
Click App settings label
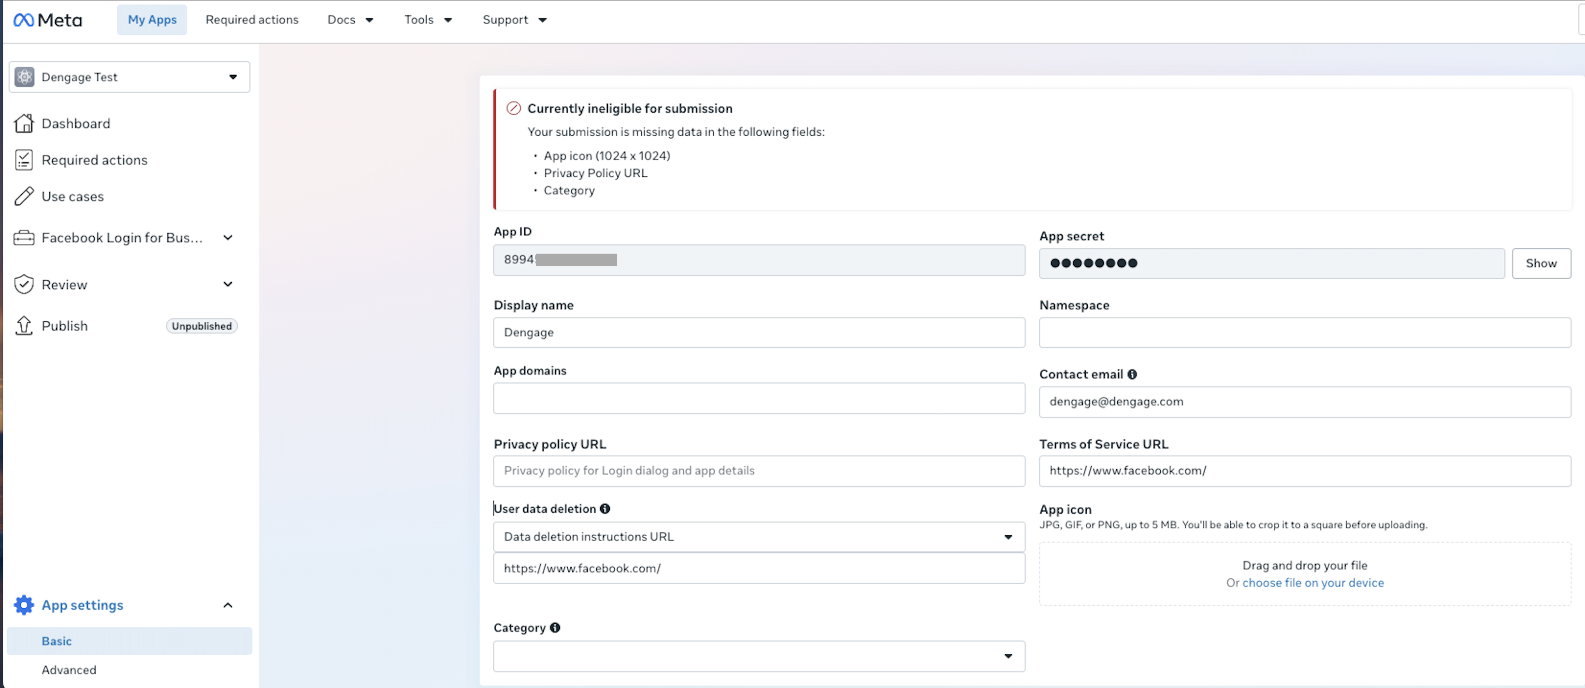pyautogui.click(x=83, y=605)
